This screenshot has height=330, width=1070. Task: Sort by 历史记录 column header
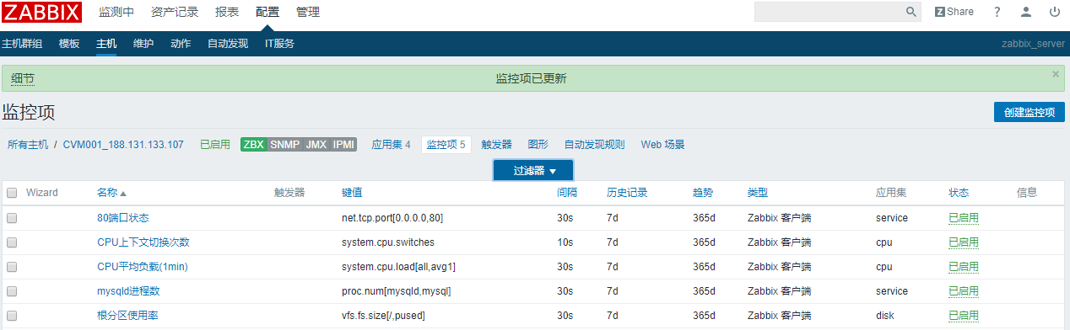(627, 193)
